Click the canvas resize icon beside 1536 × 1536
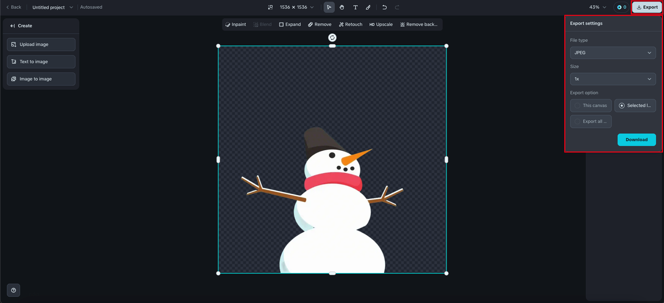 click(x=270, y=7)
